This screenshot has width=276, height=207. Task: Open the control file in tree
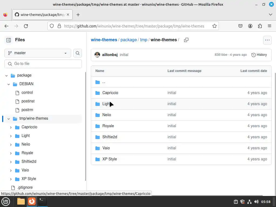point(27,92)
